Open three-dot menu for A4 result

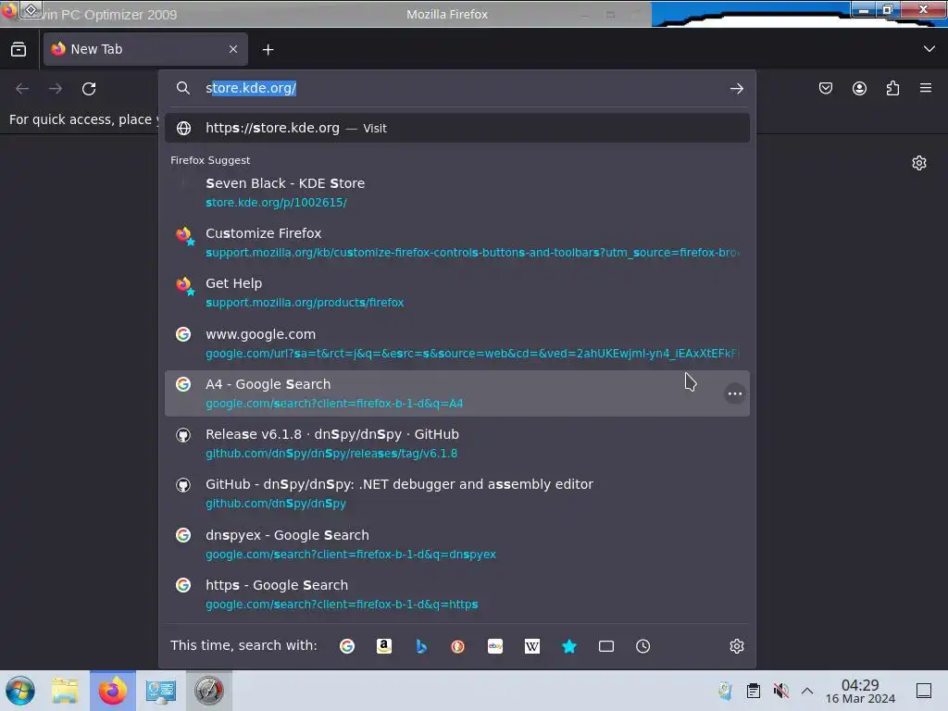(734, 393)
